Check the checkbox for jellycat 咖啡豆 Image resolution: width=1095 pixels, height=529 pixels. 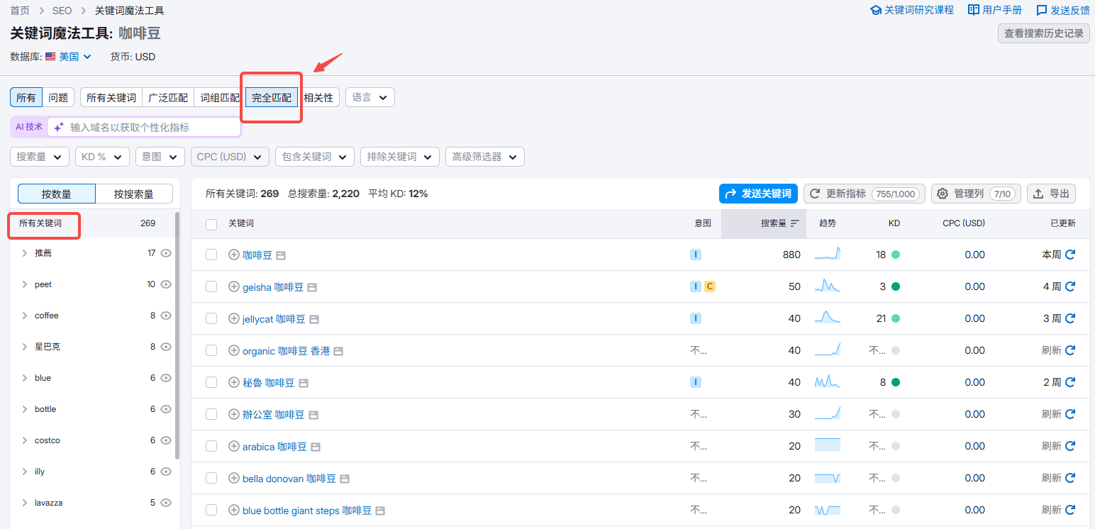pos(211,318)
